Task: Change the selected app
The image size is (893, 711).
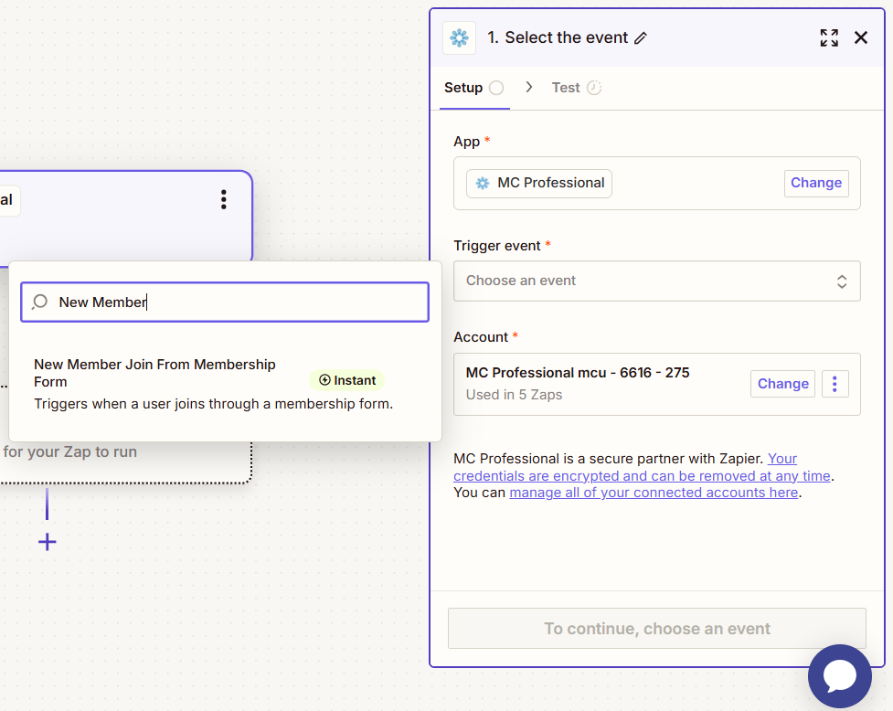Action: pyautogui.click(x=816, y=184)
